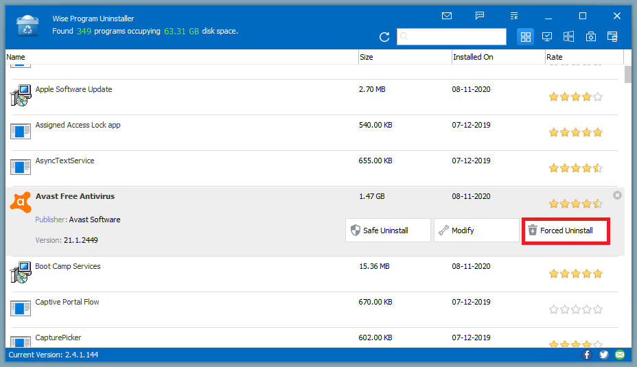This screenshot has width=637, height=367.
Task: Click the search input field
Action: click(x=452, y=36)
